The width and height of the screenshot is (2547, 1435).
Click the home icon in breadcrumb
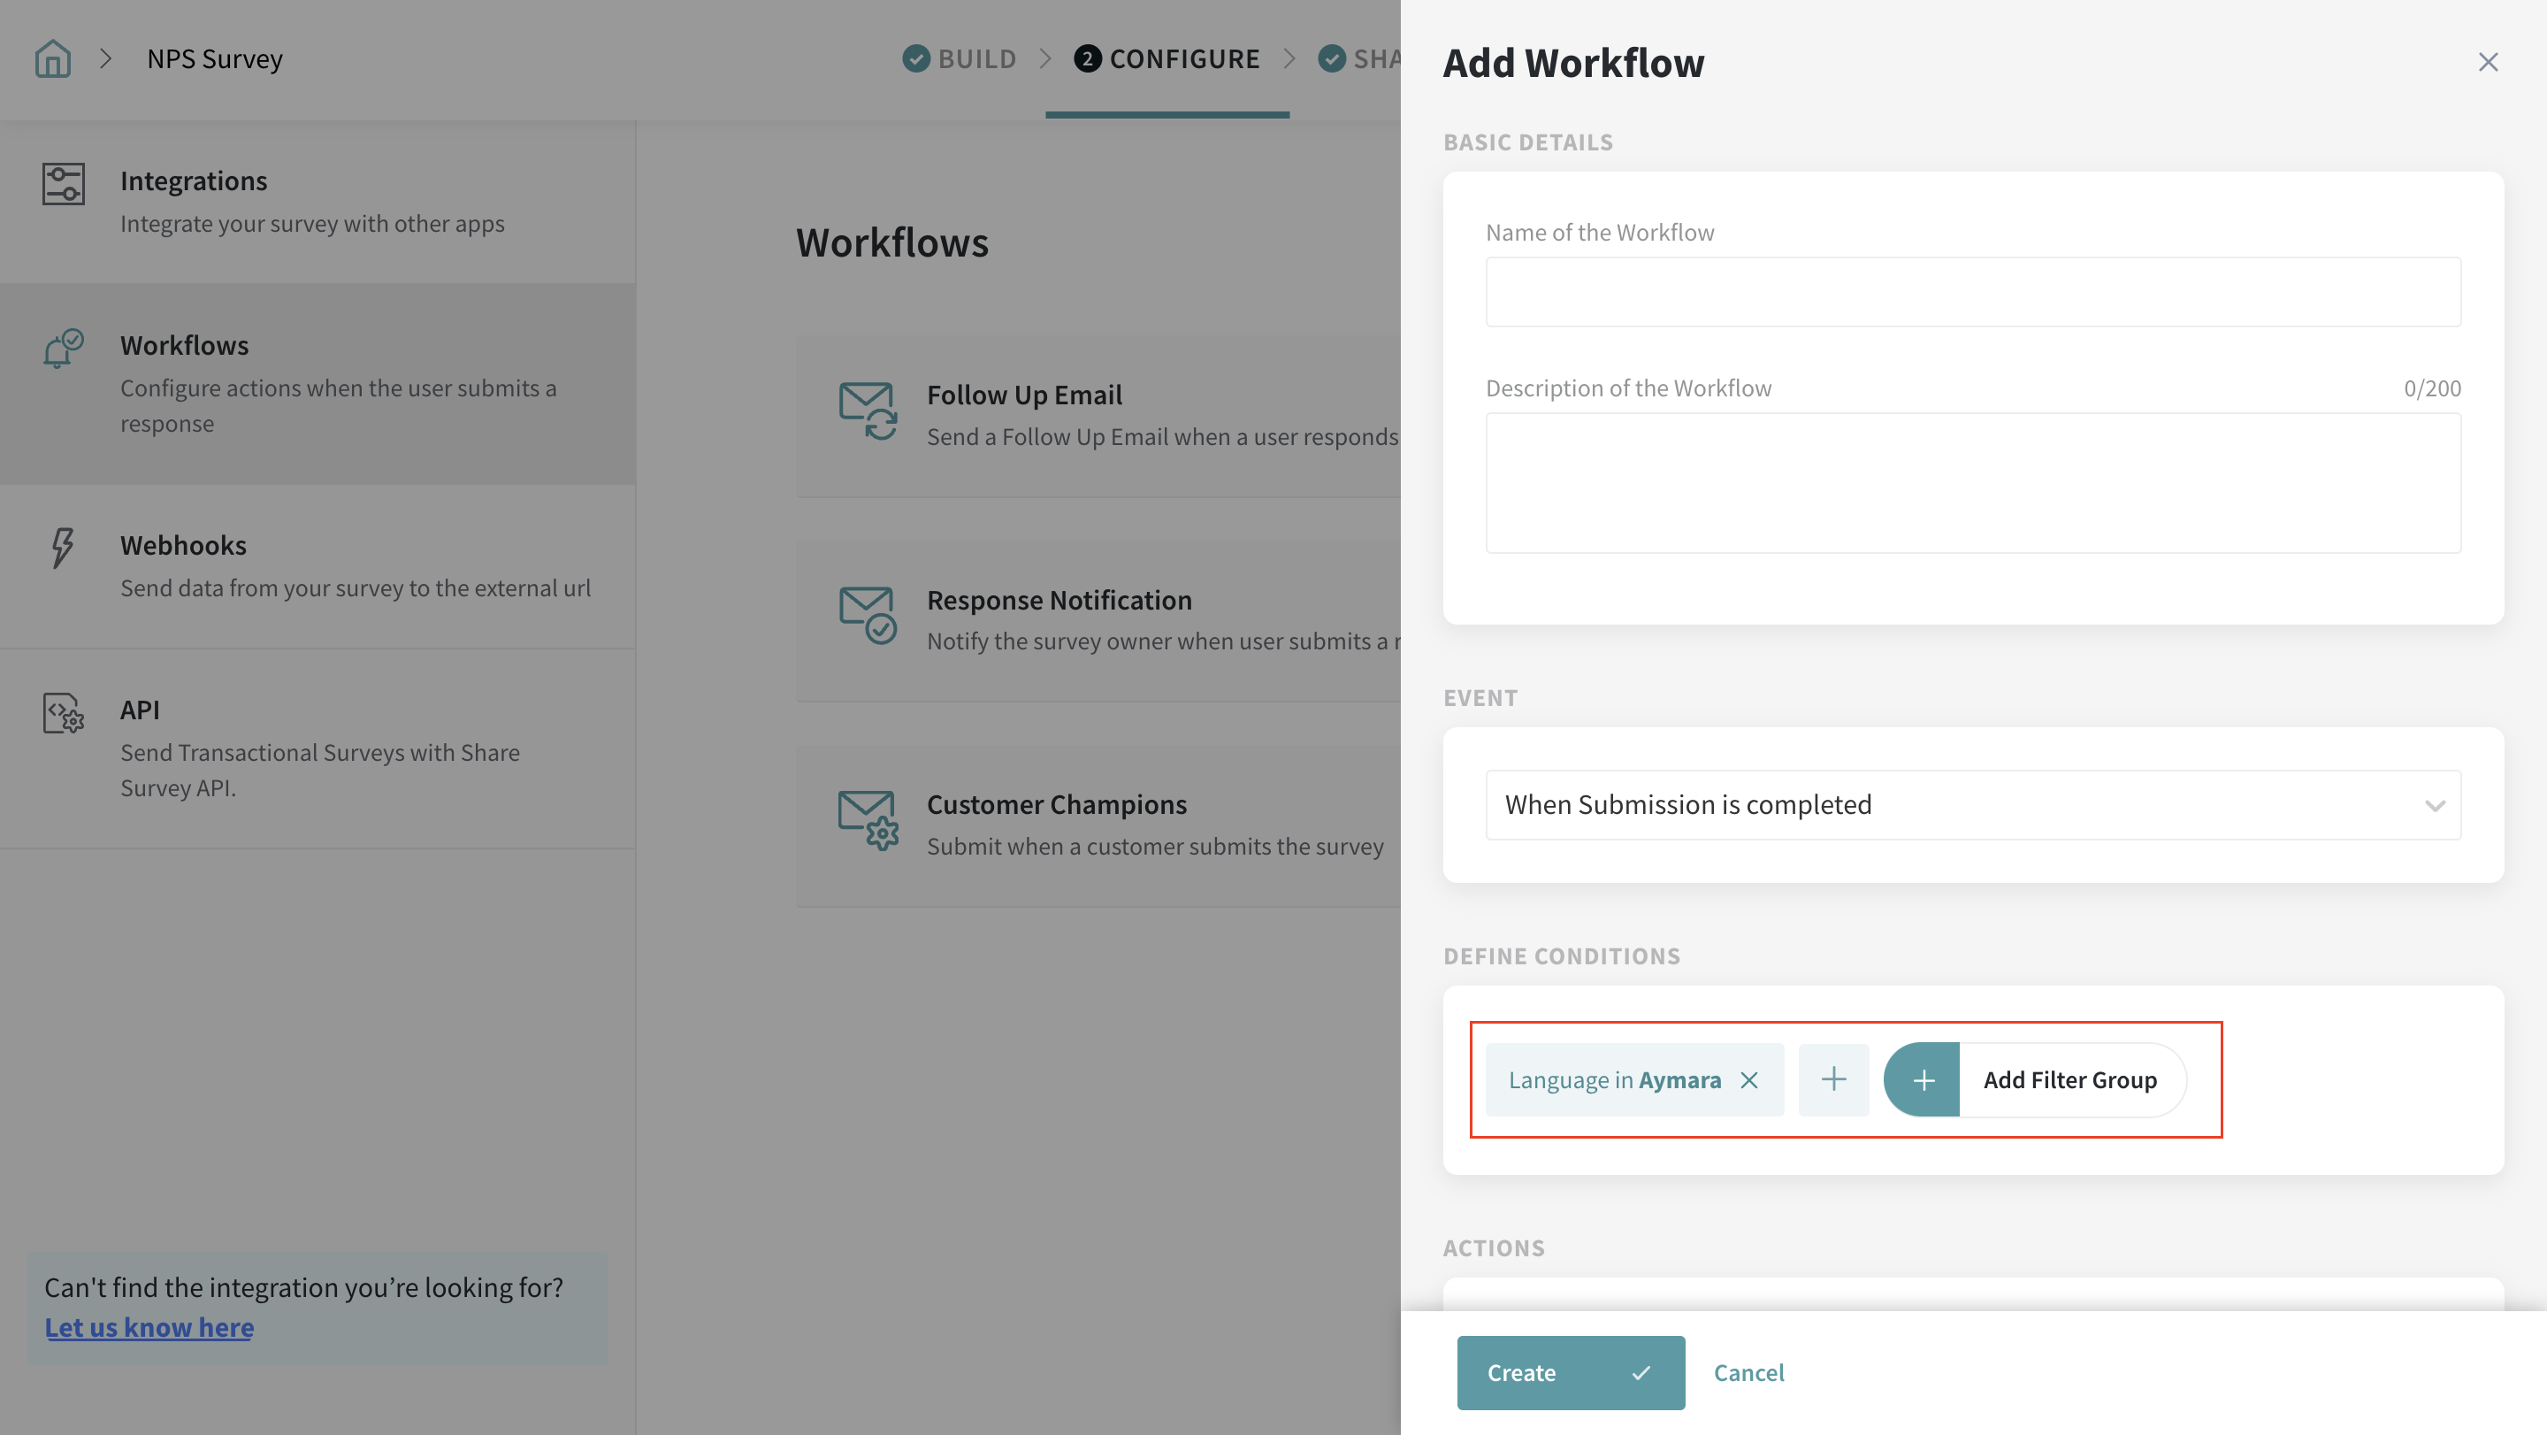[x=52, y=59]
